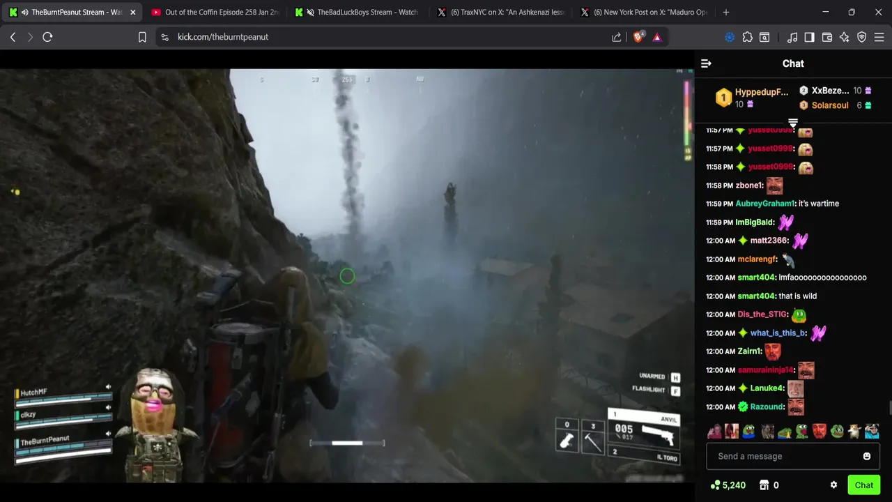This screenshot has width=892, height=502.
Task: Click the "that is wild" chat message
Action: click(x=798, y=296)
